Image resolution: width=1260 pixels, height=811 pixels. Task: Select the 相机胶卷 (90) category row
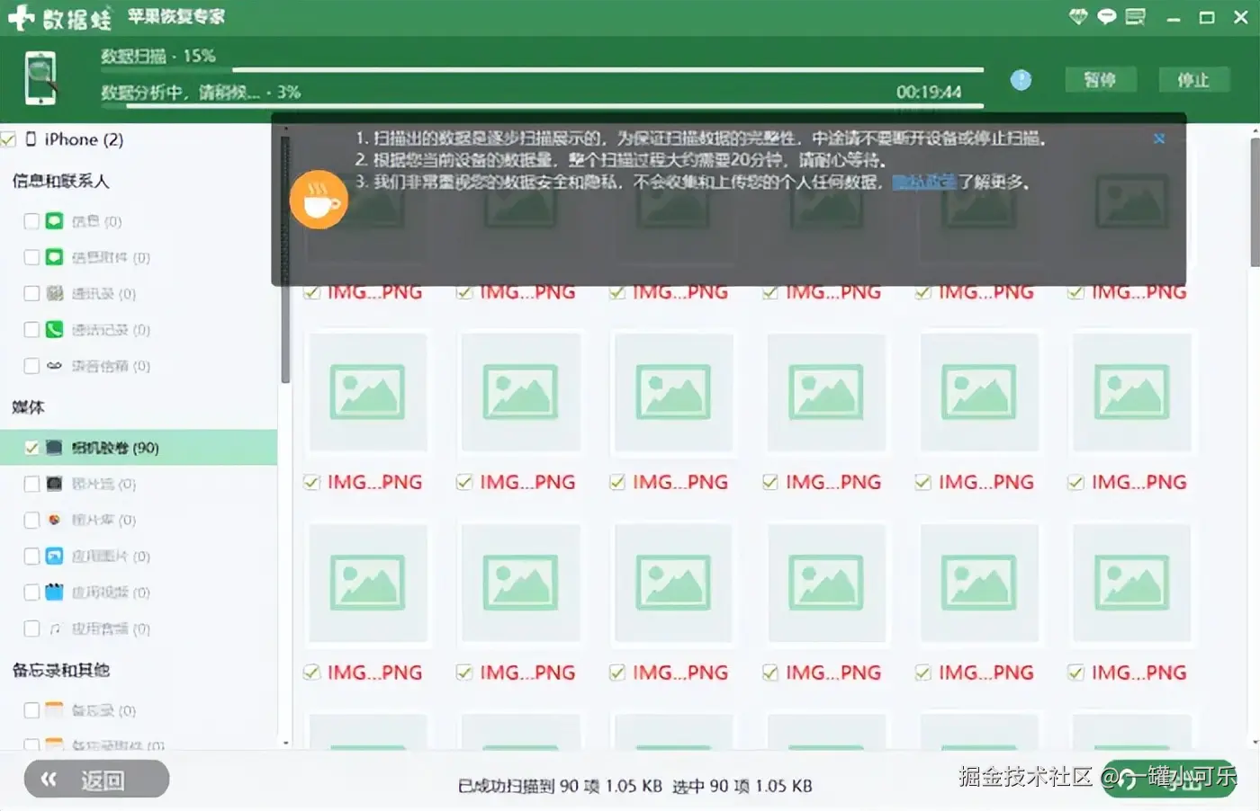click(139, 448)
